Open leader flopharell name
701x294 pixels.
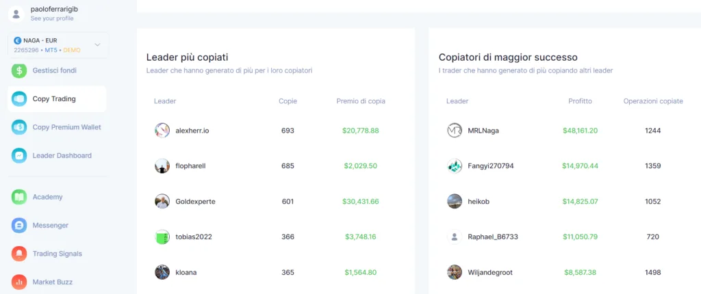click(190, 165)
